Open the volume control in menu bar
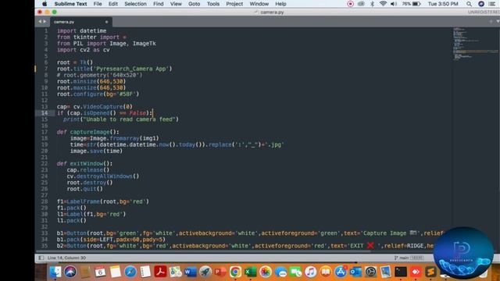Screen dimensions: 500x281 click(394, 4)
